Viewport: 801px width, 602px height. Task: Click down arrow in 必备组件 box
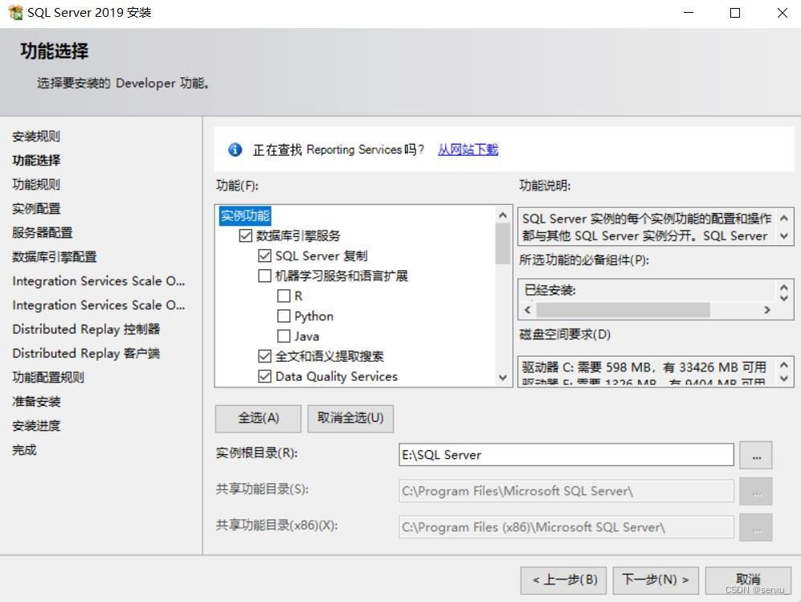pyautogui.click(x=784, y=297)
